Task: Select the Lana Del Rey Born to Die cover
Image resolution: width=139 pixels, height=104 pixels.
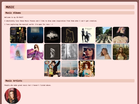Action: 121,52
